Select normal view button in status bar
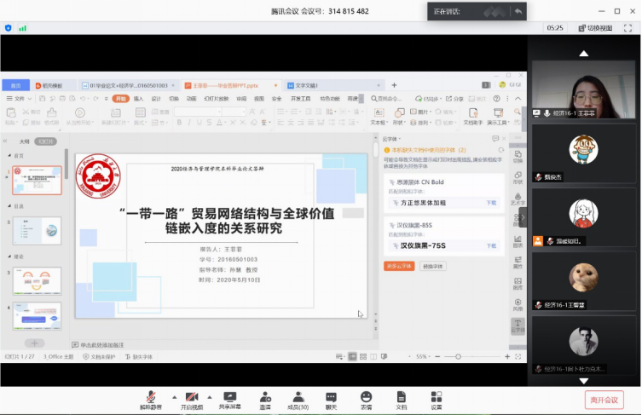 click(x=352, y=356)
